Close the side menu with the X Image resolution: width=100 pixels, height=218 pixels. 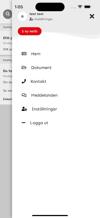92,16
